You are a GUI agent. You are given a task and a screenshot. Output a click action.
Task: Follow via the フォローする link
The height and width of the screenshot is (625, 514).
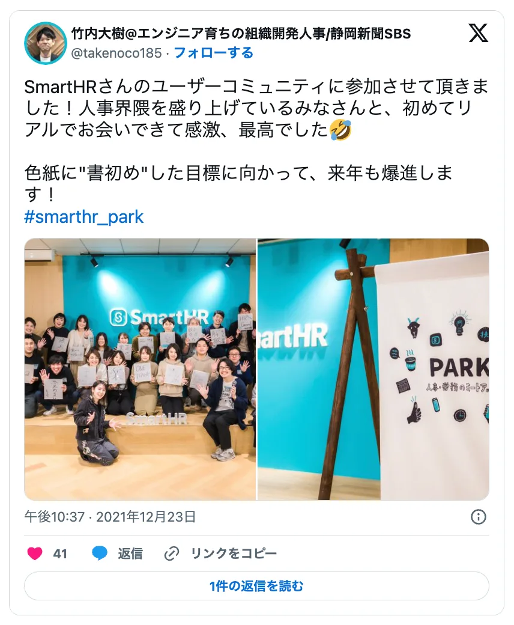tap(214, 53)
